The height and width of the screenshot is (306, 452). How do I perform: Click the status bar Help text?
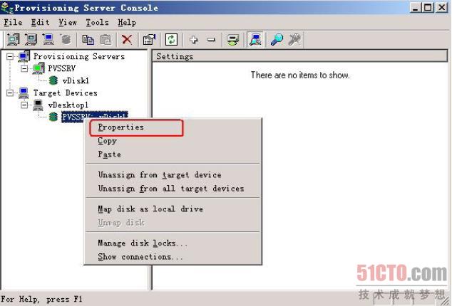pyautogui.click(x=41, y=300)
